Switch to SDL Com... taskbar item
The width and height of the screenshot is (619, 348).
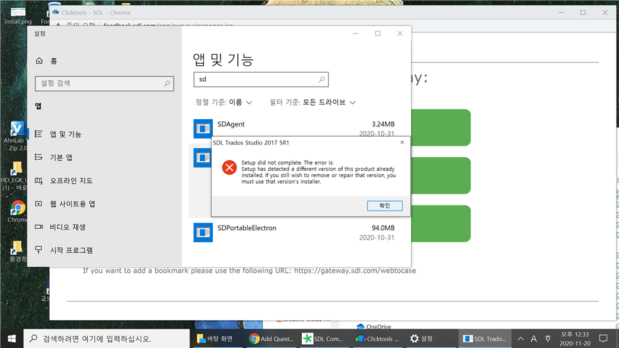(324, 338)
